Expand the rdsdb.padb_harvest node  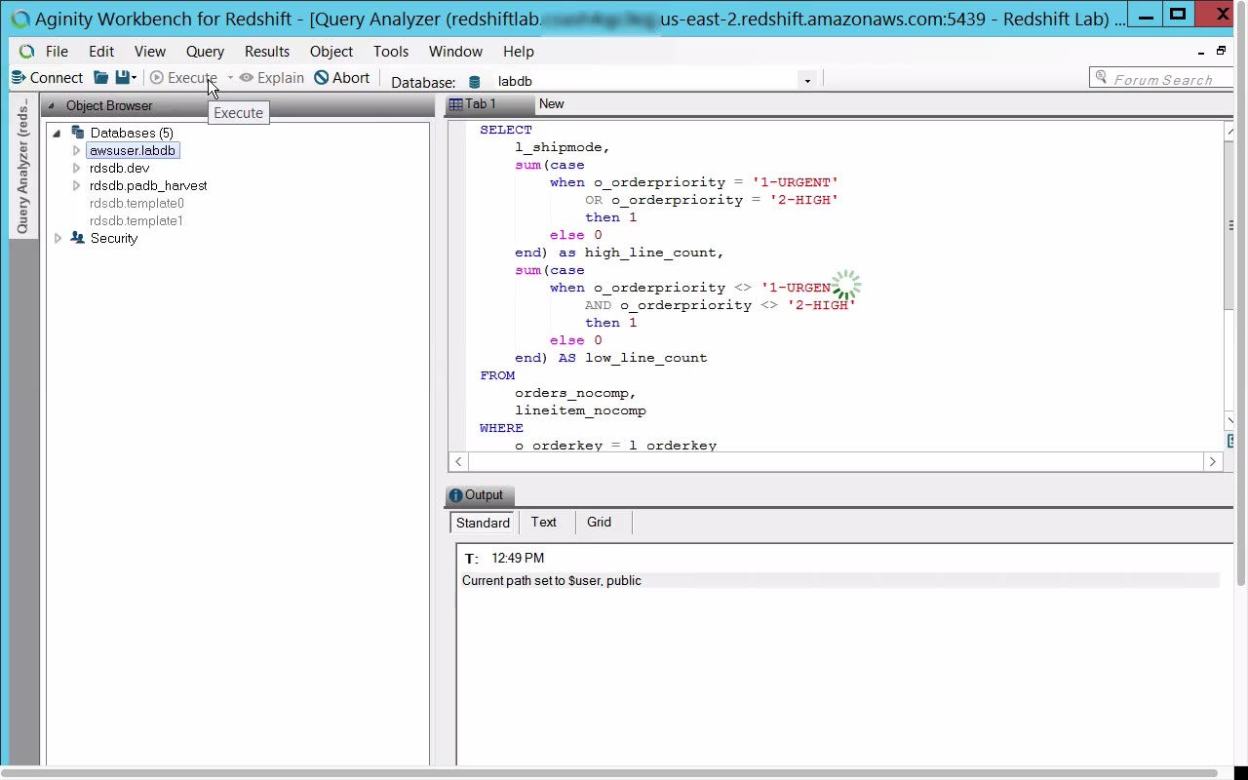coord(76,185)
